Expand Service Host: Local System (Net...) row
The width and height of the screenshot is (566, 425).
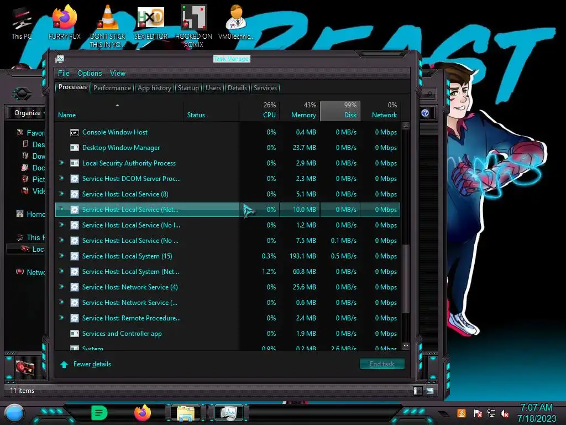[61, 271]
